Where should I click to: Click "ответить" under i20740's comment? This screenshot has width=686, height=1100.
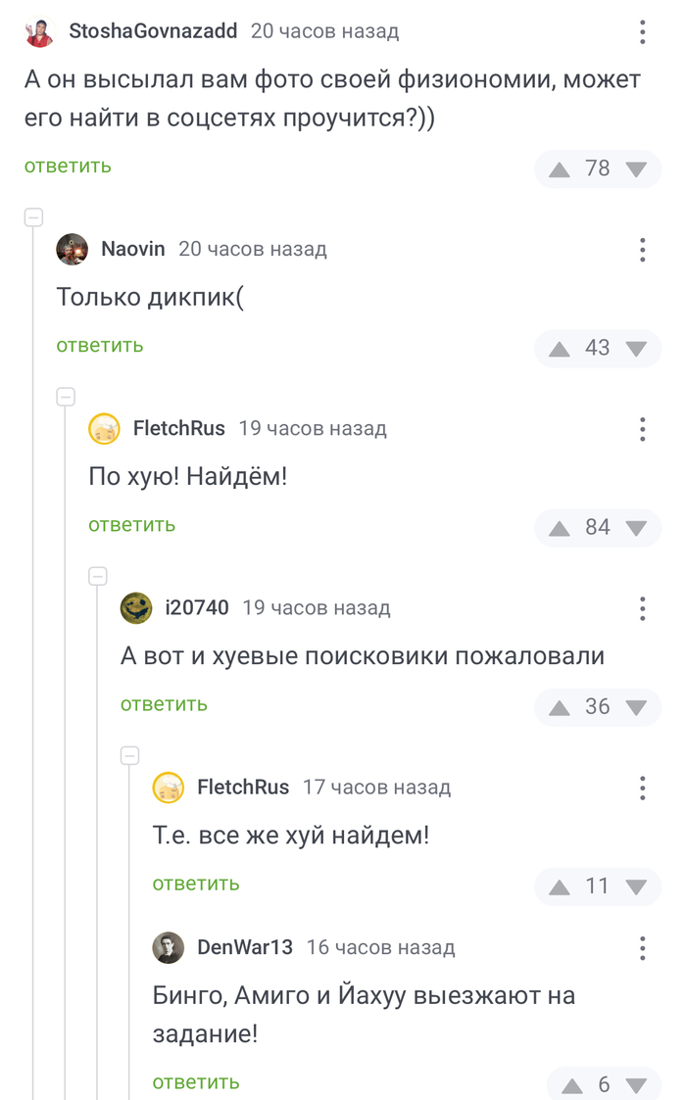pyautogui.click(x=164, y=704)
